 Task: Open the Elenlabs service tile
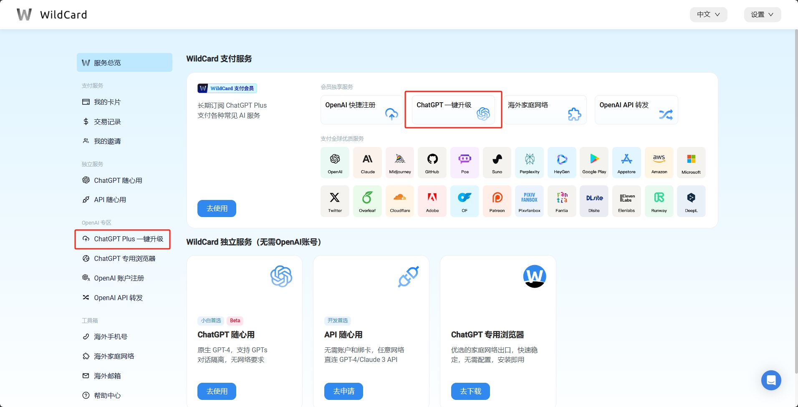[x=626, y=201]
